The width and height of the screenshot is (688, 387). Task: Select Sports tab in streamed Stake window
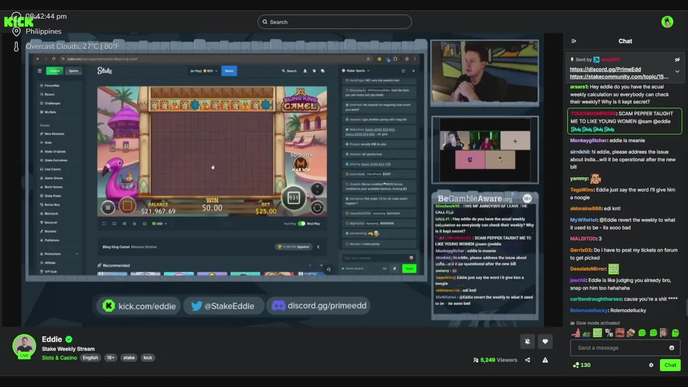73,71
